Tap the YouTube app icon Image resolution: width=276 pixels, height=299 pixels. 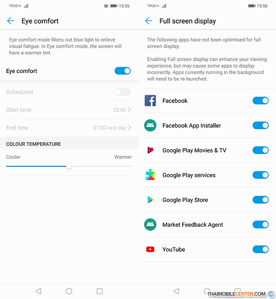coord(150,249)
